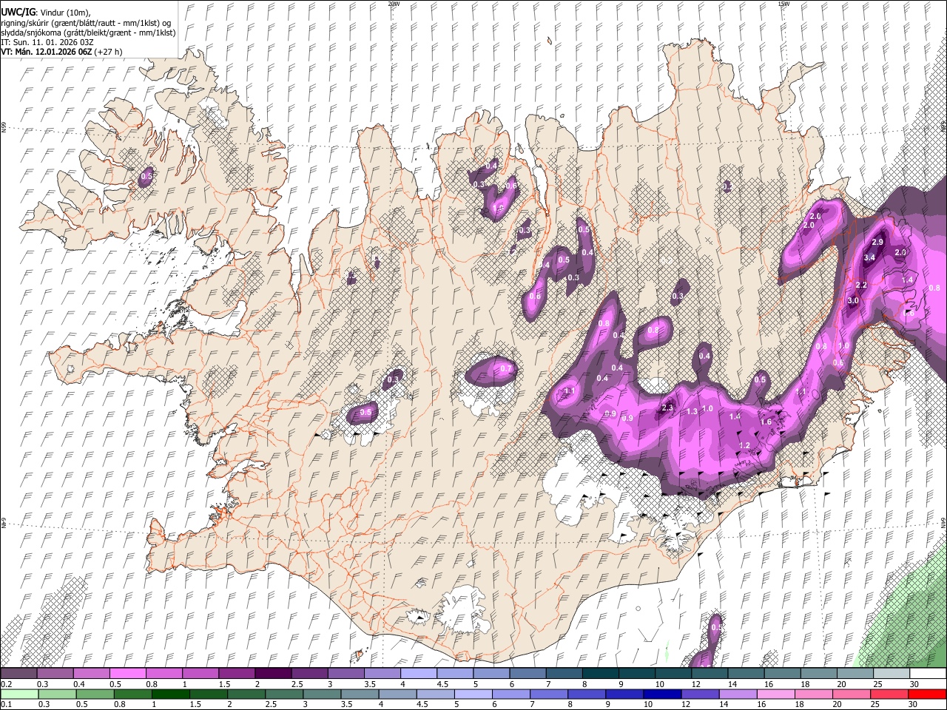Click the 3.4 precipitation value on the map
Screen dimensions: 947x710
pyautogui.click(x=869, y=257)
